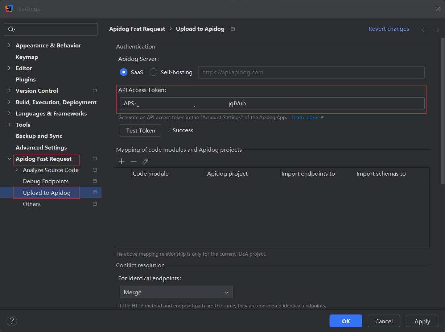Edit the selected mapping with pencil icon

145,161
